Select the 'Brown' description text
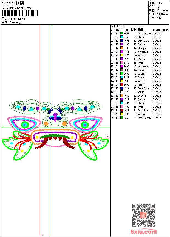 pos(141,70)
